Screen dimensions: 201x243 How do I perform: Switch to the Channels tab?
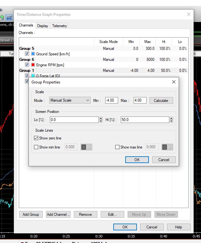click(x=26, y=25)
